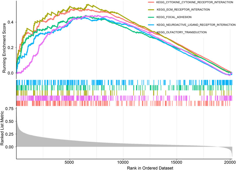Select the KEGG_FOCAL_ADHESION legend label
Image resolution: width=236 pixels, height=170 pixels.
click(x=174, y=17)
